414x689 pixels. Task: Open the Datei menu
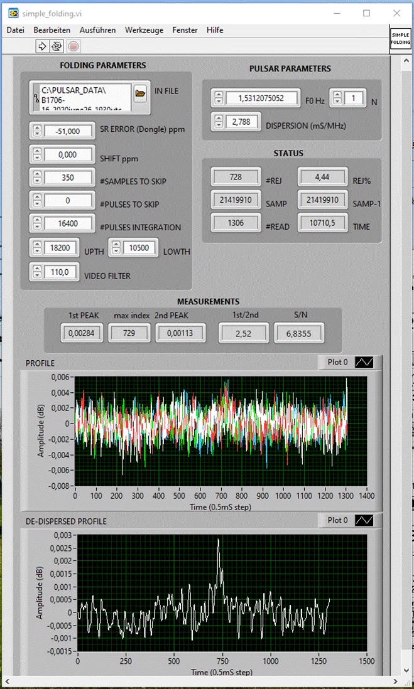(16, 30)
